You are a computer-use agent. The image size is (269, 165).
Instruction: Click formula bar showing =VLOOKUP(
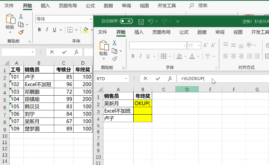pyautogui.click(x=223, y=79)
